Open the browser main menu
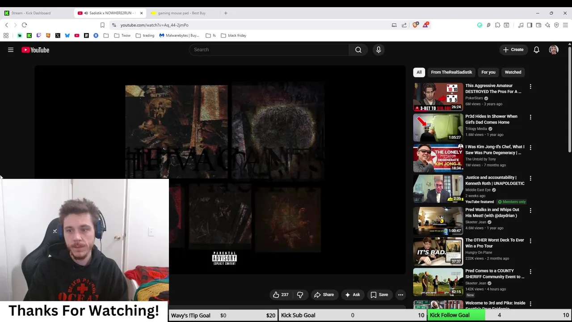Image resolution: width=572 pixels, height=322 pixels. pos(565,25)
